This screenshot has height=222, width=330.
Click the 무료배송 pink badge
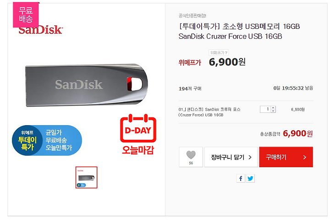[x=26, y=15]
